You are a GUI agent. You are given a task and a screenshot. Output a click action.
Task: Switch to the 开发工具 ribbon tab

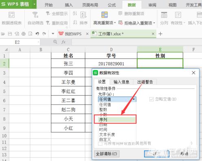point(193,5)
